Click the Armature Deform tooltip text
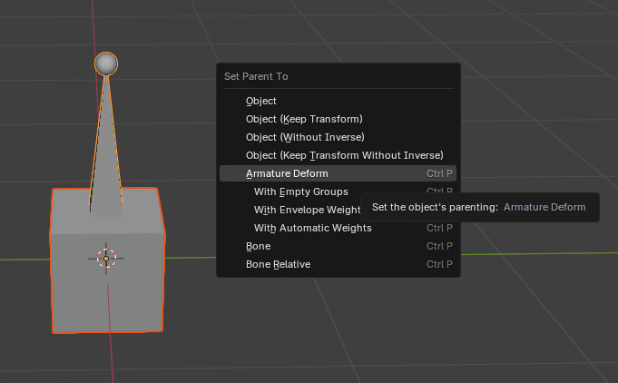Screen dimensions: 618x383 [478, 207]
